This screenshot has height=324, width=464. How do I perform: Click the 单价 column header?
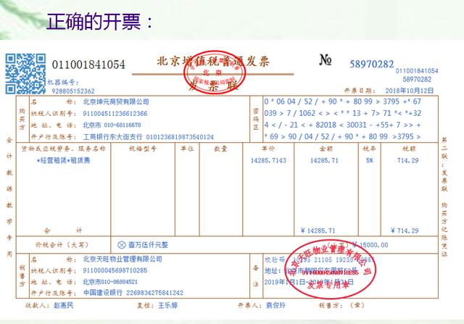coord(268,149)
